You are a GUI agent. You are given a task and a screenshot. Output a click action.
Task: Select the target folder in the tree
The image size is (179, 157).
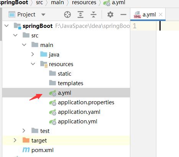point(39,141)
